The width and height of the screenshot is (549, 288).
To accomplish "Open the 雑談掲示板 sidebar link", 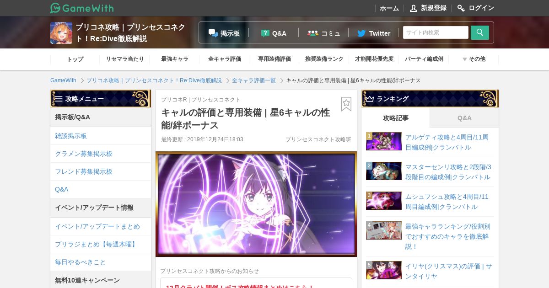I will (x=101, y=136).
